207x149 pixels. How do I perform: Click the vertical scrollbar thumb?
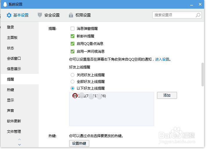point(203,74)
